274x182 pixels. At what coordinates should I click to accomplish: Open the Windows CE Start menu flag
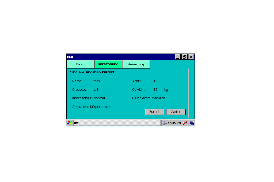pos(69,123)
